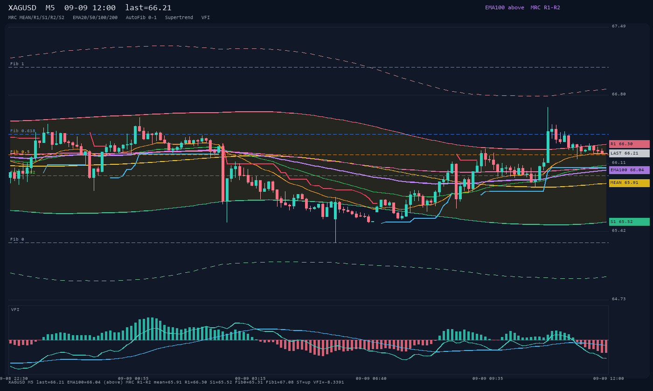Image resolution: width=653 pixels, height=391 pixels.
Task: Click the 'Fib 0.618' level label
Action: pyautogui.click(x=23, y=131)
